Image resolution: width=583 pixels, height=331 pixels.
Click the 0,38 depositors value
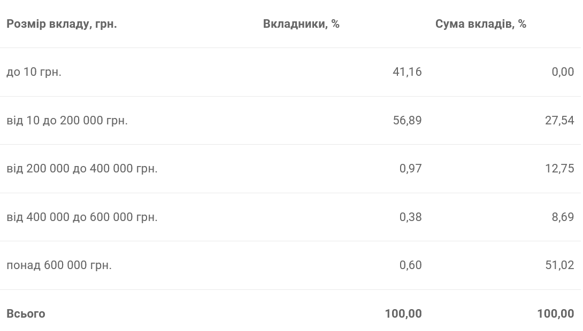click(x=410, y=217)
